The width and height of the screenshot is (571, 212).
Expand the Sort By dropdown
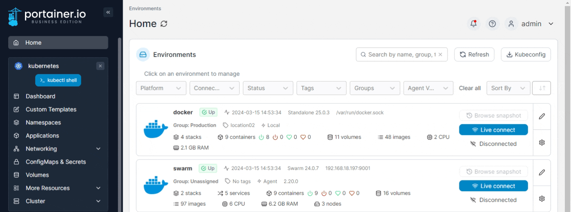click(507, 88)
